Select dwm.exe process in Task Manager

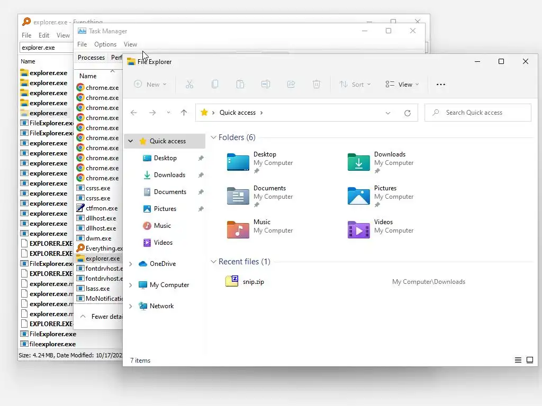click(x=99, y=238)
